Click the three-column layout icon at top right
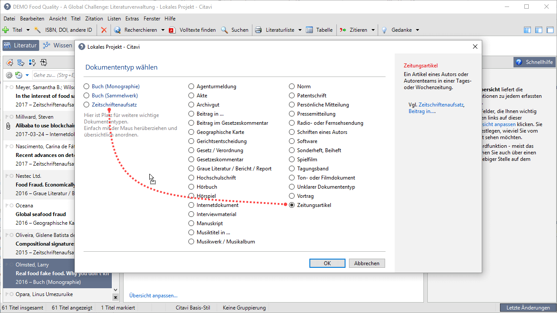The height and width of the screenshot is (313, 557). click(x=527, y=30)
